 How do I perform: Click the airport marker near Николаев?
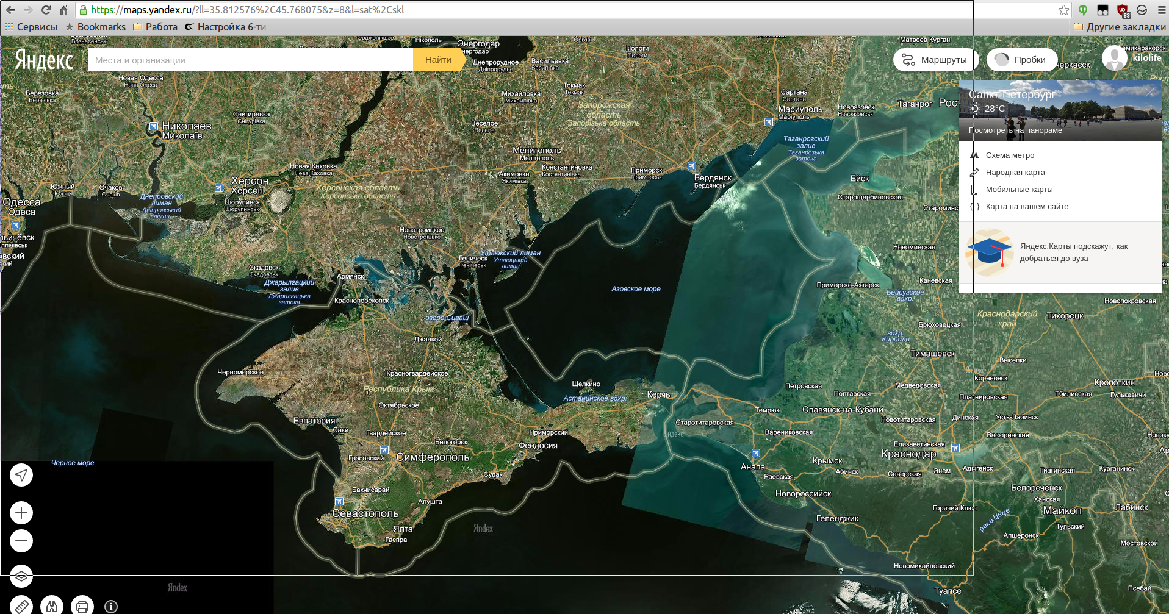154,126
